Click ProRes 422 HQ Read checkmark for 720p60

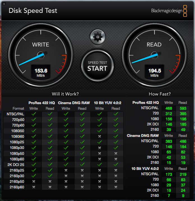tap(50, 125)
